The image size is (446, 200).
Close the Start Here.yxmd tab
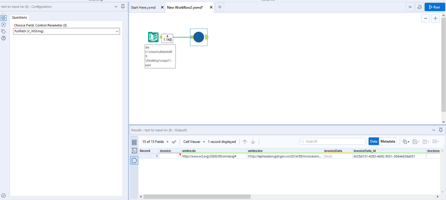[162, 8]
